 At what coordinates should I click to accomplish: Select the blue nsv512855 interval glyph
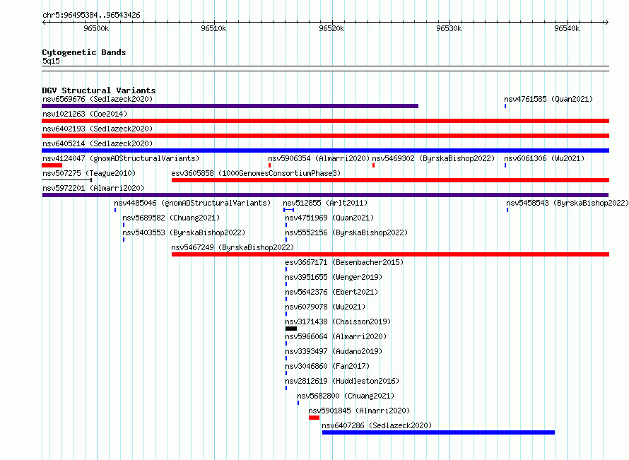coord(289,210)
